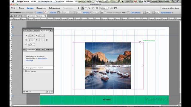
Task: Select the Zoom magnifier tool
Action: pyautogui.click(x=90, y=8)
